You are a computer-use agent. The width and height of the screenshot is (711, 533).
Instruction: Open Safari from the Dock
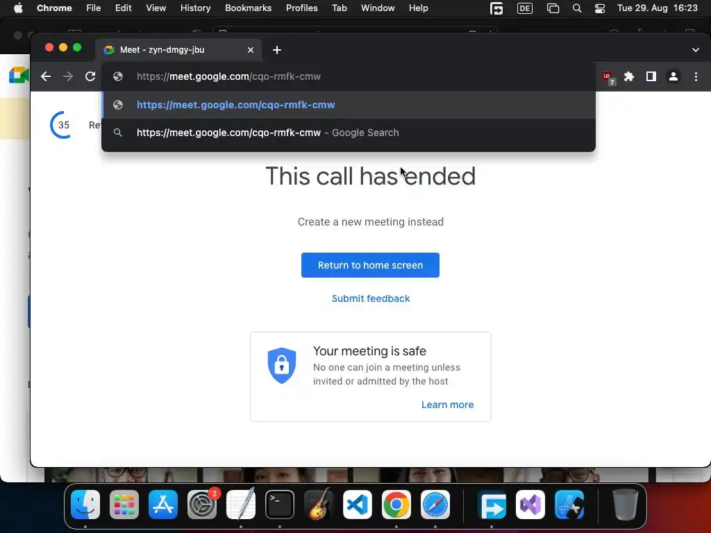(x=435, y=505)
